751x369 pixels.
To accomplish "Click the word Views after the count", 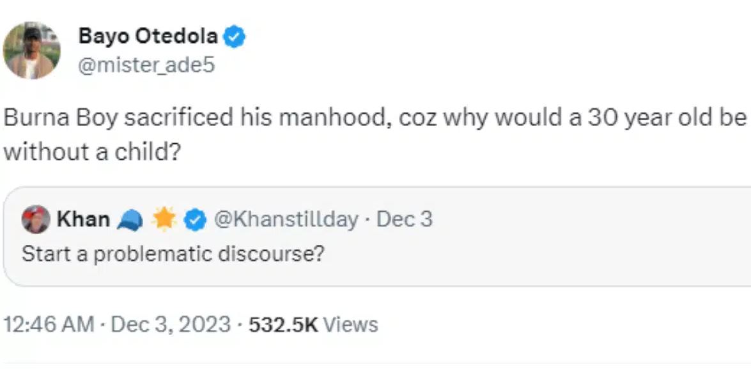I will point(350,324).
